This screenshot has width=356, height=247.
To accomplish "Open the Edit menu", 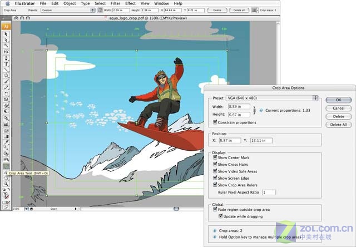I will tap(55, 3).
